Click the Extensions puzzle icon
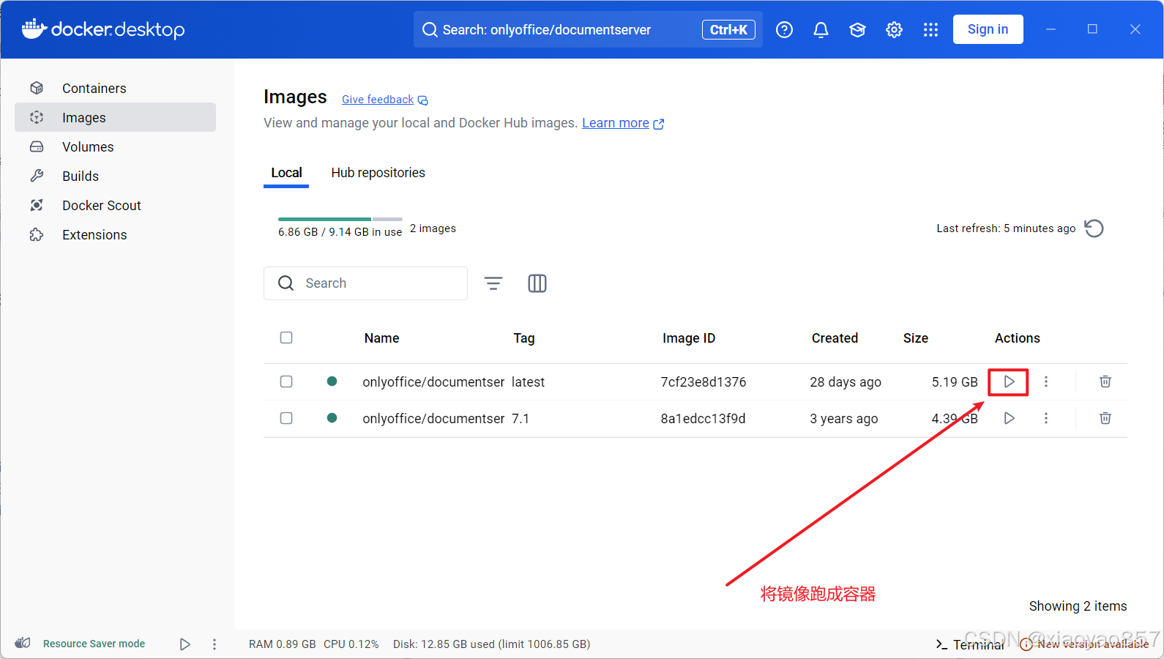 point(37,234)
